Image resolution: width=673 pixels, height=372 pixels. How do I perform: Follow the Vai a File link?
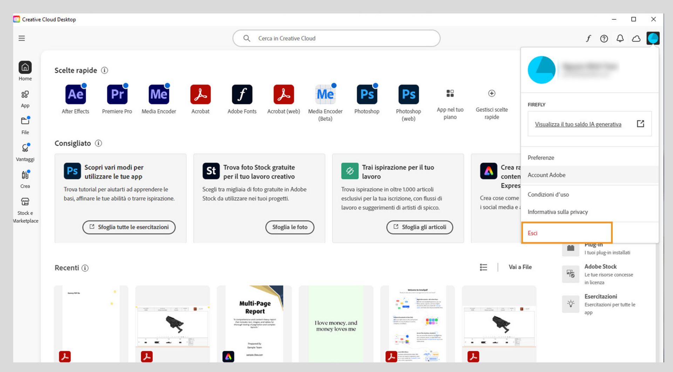tap(520, 267)
